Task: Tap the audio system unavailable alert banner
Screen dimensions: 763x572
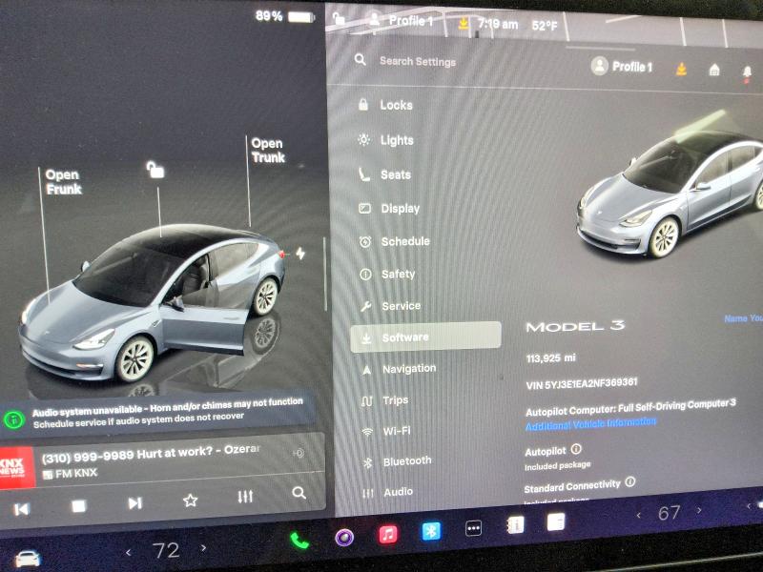Action: [158, 413]
